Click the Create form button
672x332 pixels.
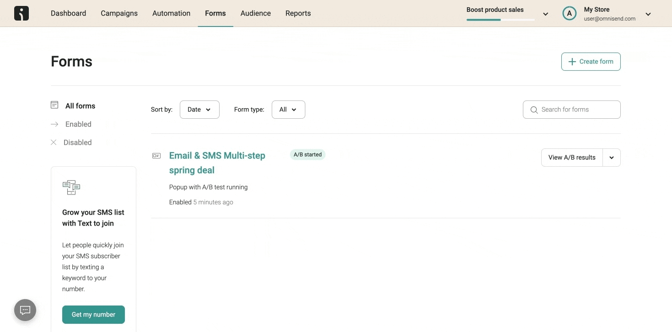click(x=591, y=62)
